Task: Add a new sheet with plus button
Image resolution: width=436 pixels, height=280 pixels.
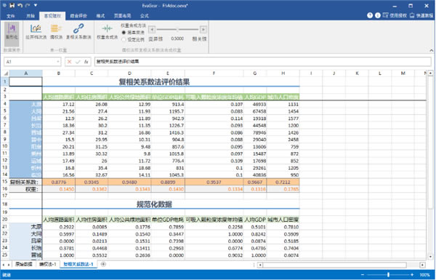Action: 103,264
